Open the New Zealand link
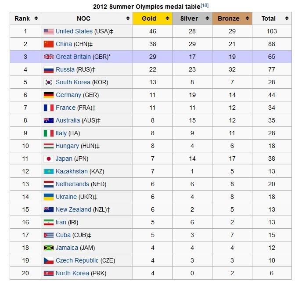Image resolution: width=302 pixels, height=288 pixels. [x=73, y=210]
